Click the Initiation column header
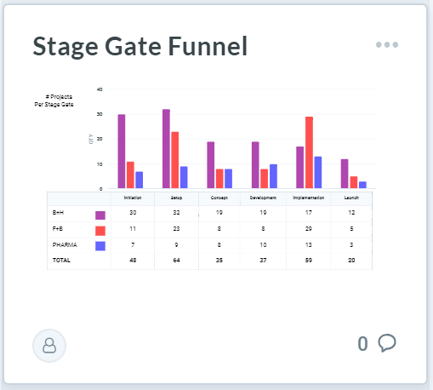This screenshot has width=433, height=390. (133, 198)
